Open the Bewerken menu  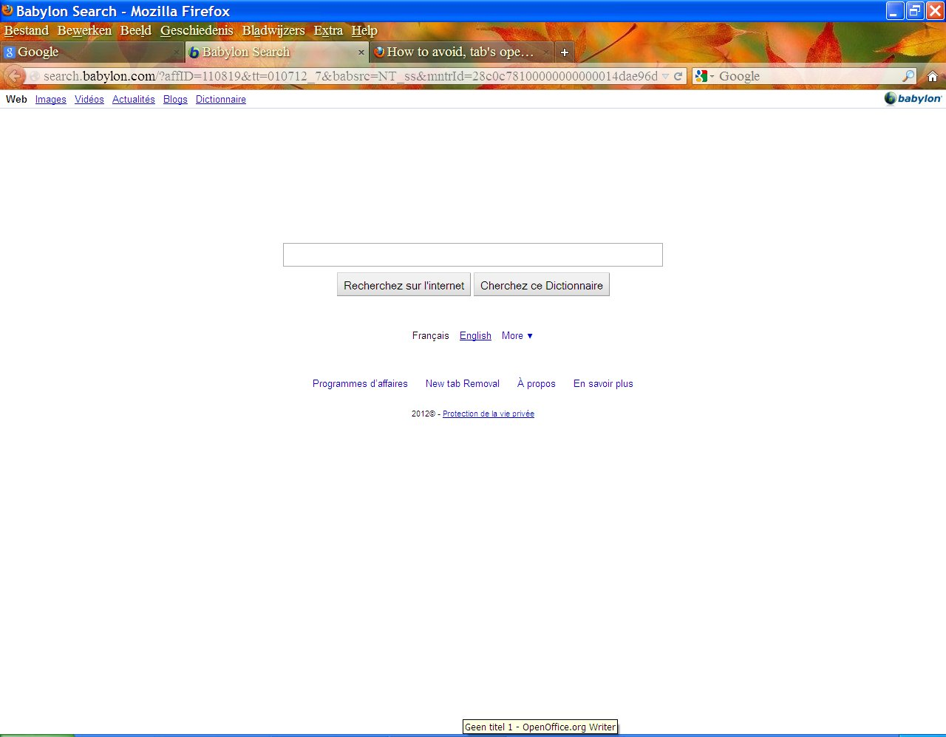click(84, 30)
